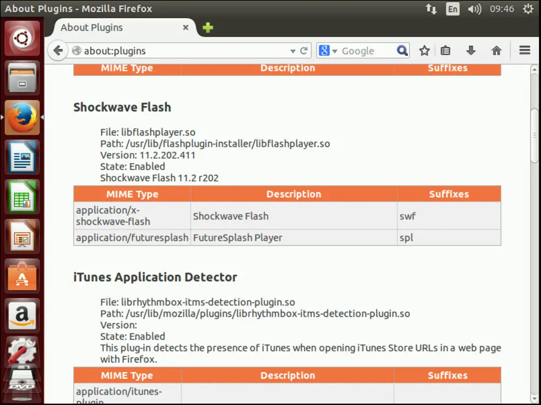
Task: Open Ubuntu Dash home in launcher
Action: tap(22, 38)
